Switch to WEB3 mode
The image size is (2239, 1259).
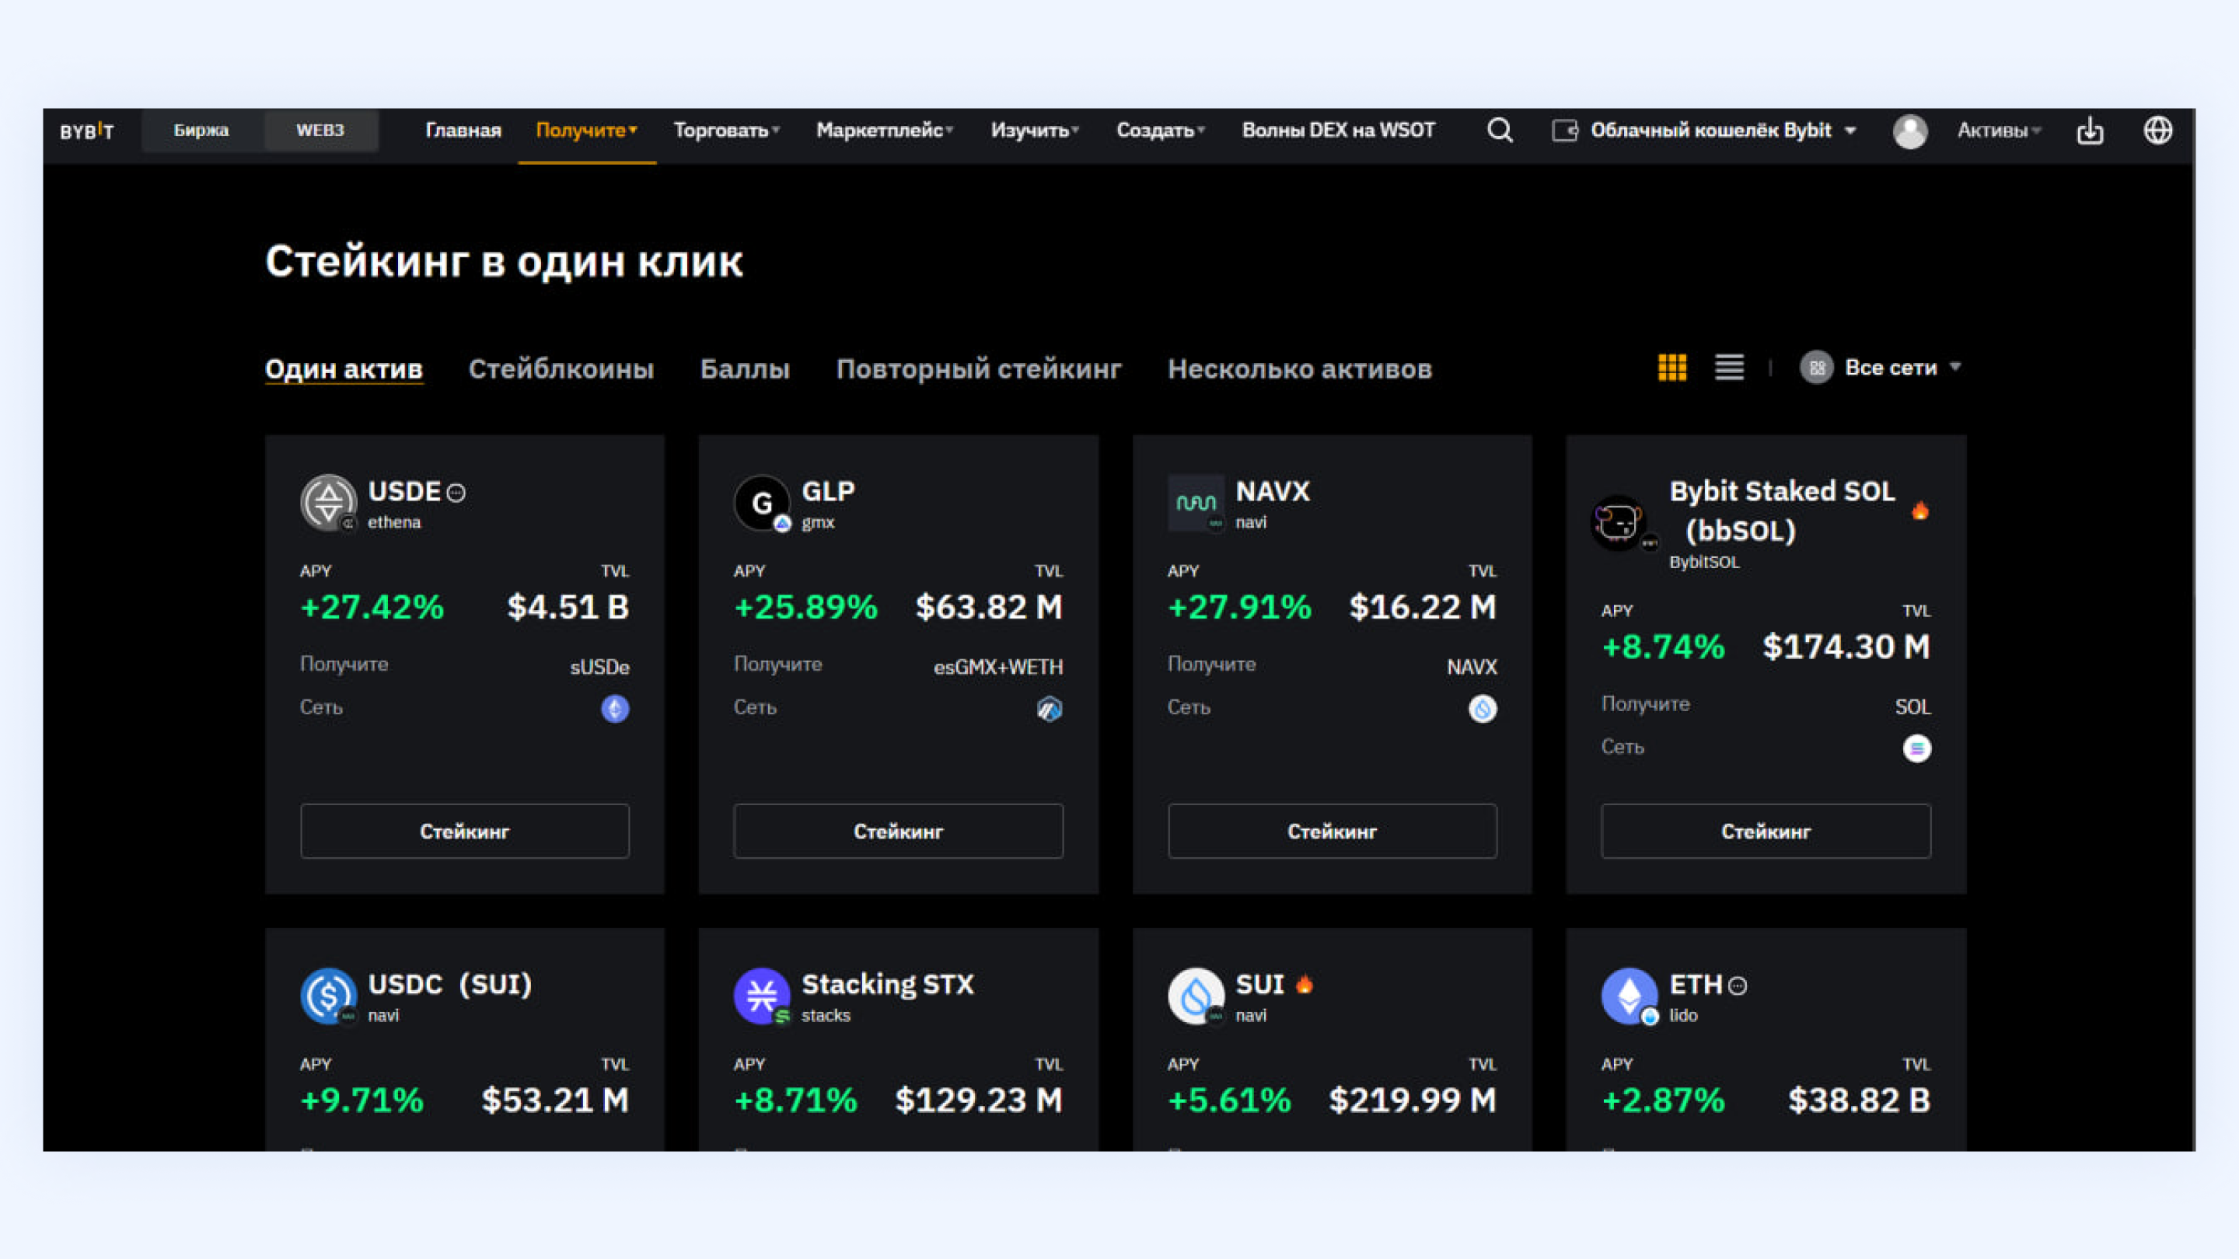[320, 131]
